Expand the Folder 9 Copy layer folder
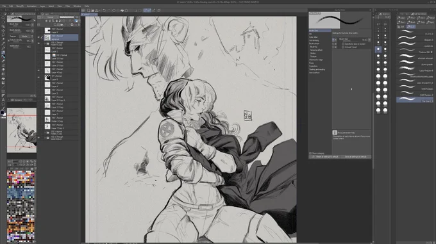Screen dimensions: 436x244 45,44
